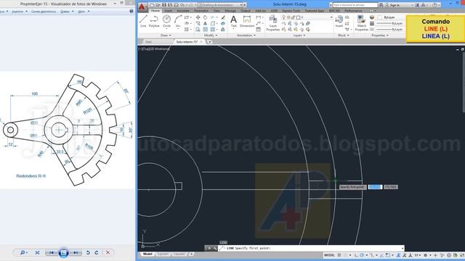Expand the Modify panel
Screen dimensions: 465x261
pyautogui.click(x=211, y=36)
